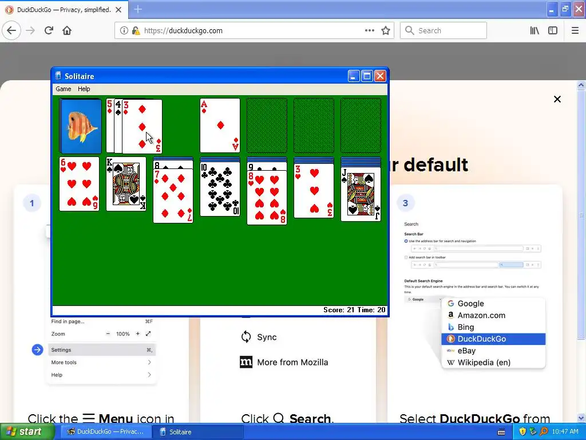The width and height of the screenshot is (586, 440).
Task: Click page scrollbar down arrow
Action: 581,418
